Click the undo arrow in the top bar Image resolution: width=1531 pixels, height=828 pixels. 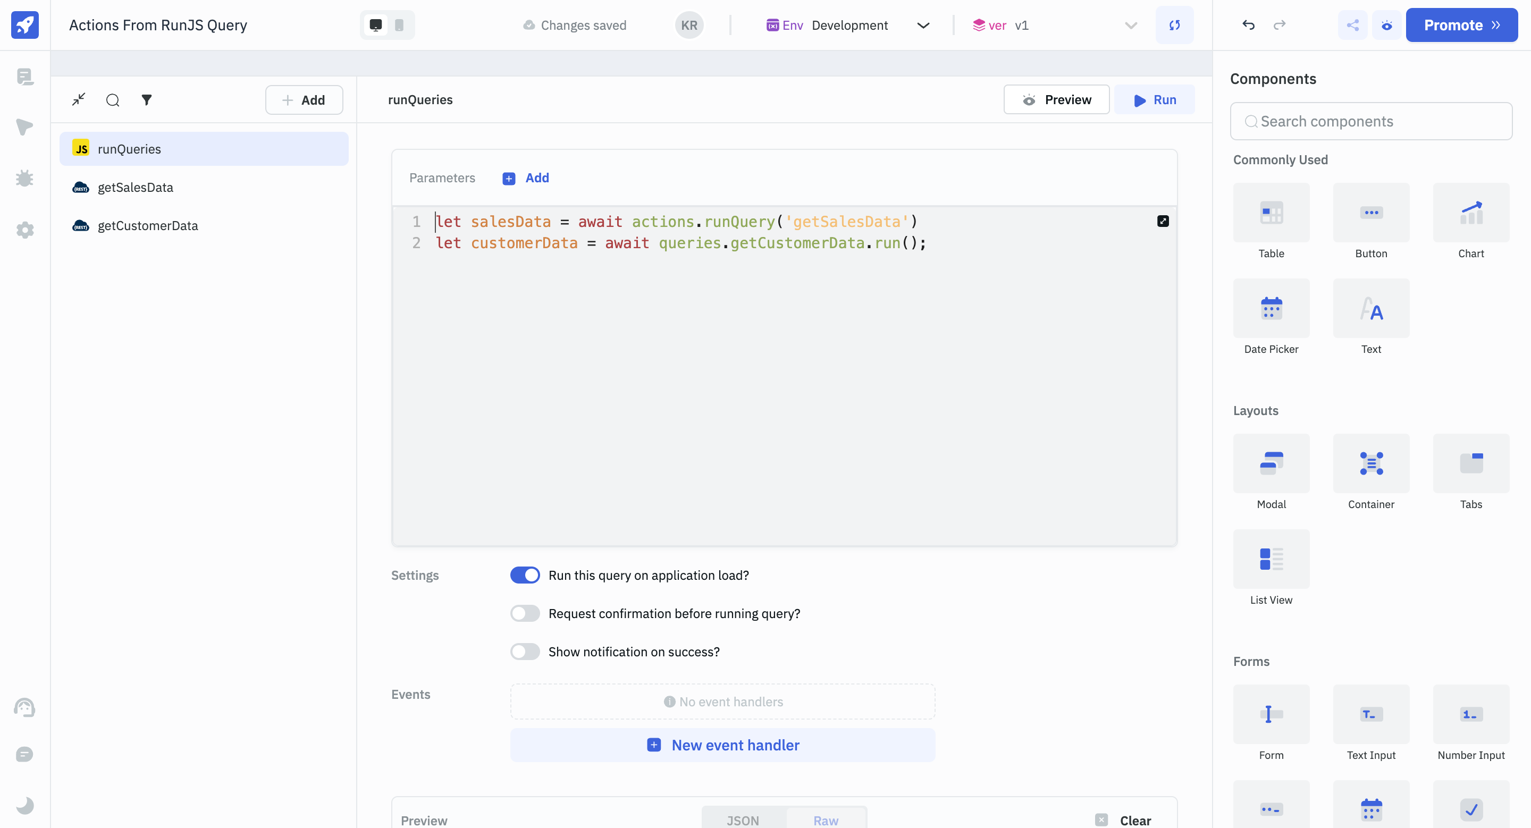(1248, 25)
